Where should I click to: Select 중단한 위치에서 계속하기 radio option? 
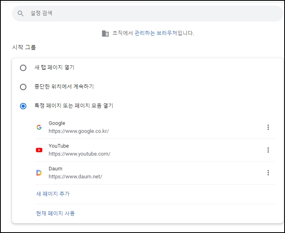(23, 87)
